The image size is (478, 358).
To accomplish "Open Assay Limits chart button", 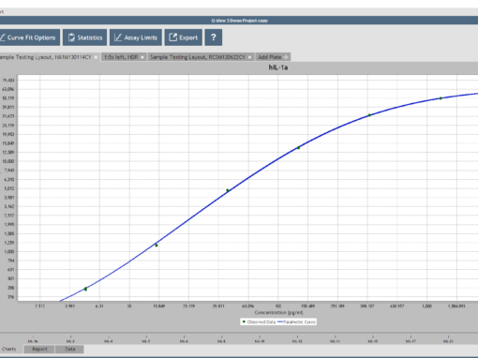I will [x=136, y=37].
